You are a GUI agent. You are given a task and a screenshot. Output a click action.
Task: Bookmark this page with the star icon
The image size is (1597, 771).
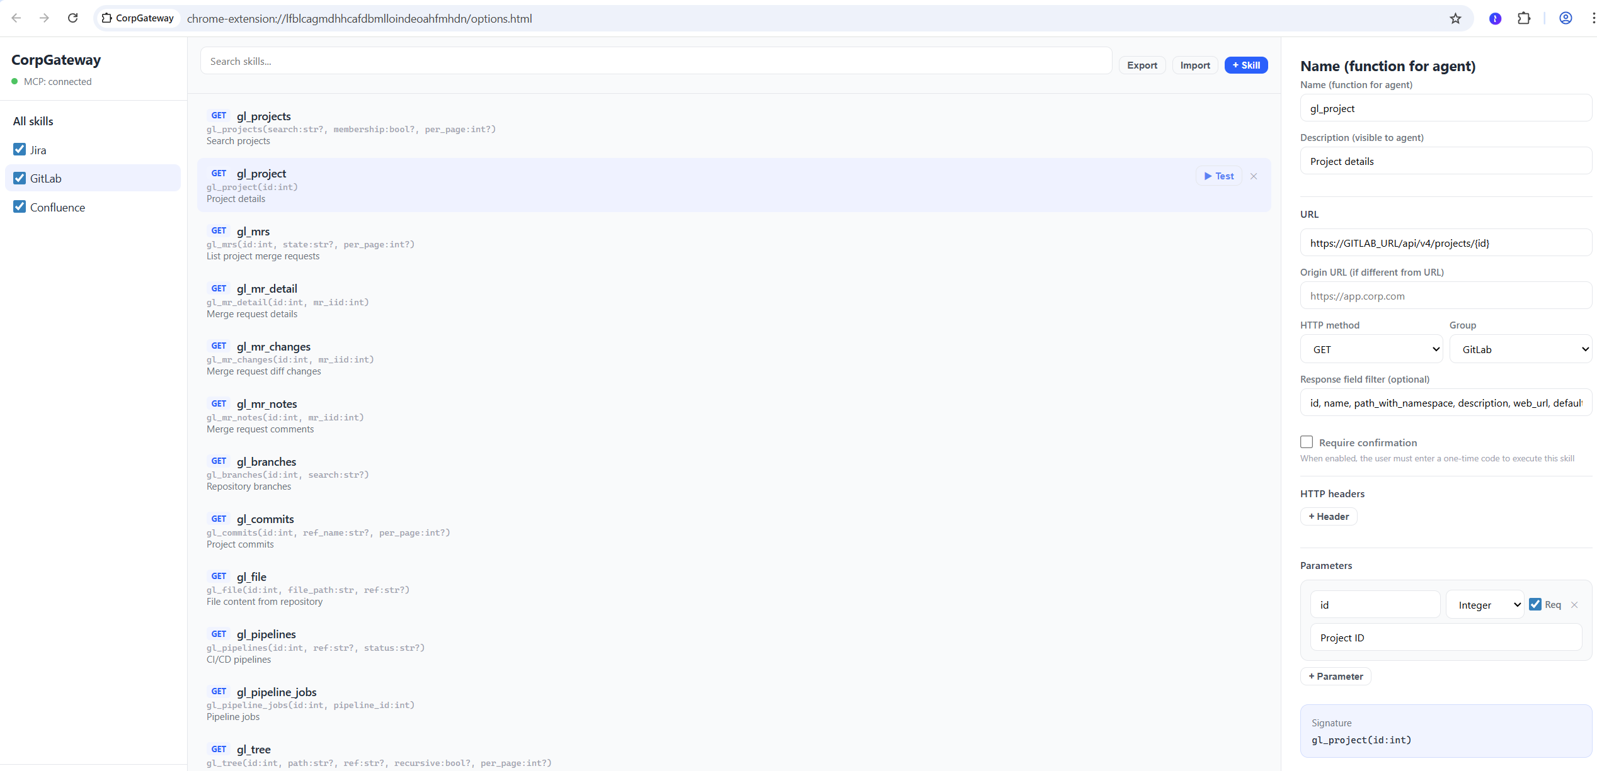pos(1455,18)
